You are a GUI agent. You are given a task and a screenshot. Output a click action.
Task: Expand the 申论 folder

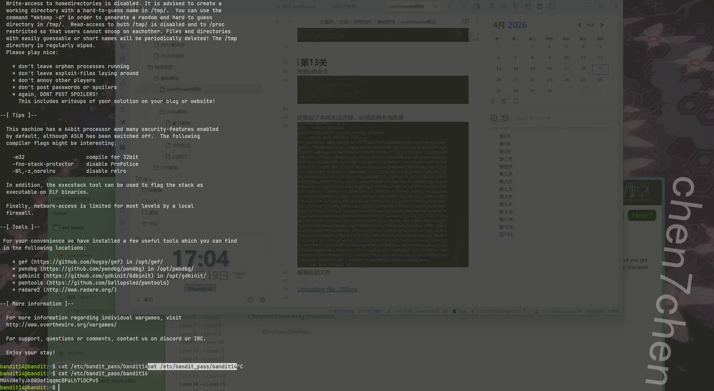tap(153, 224)
